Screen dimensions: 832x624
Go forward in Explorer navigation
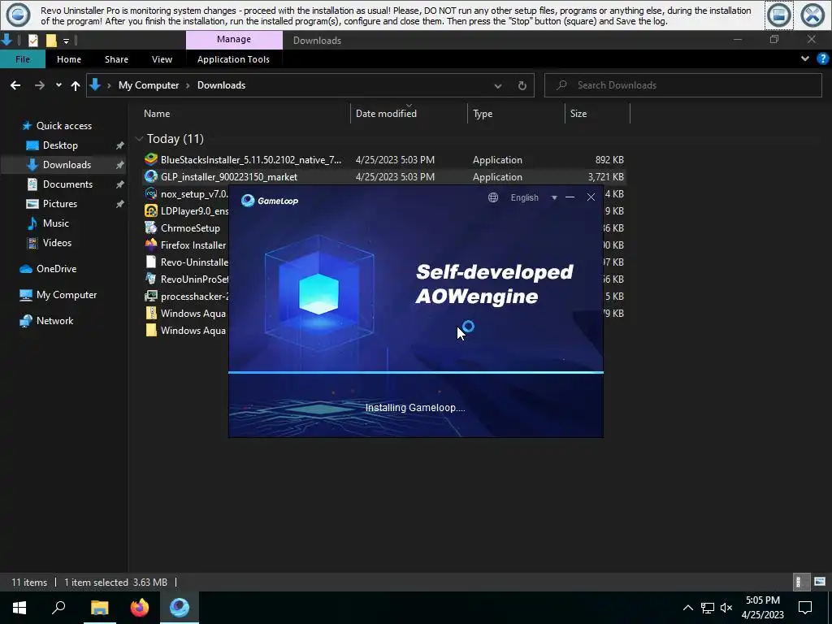pyautogui.click(x=39, y=84)
